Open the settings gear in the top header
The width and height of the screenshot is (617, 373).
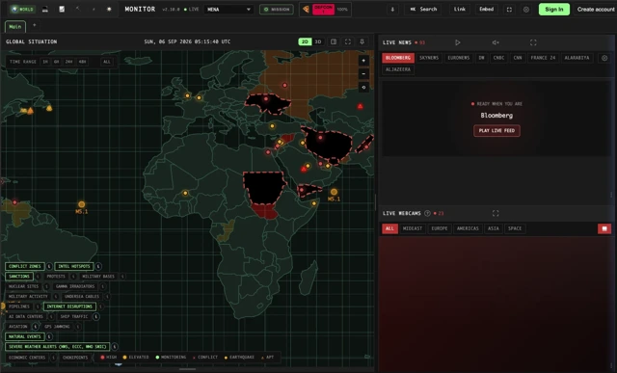pyautogui.click(x=526, y=9)
